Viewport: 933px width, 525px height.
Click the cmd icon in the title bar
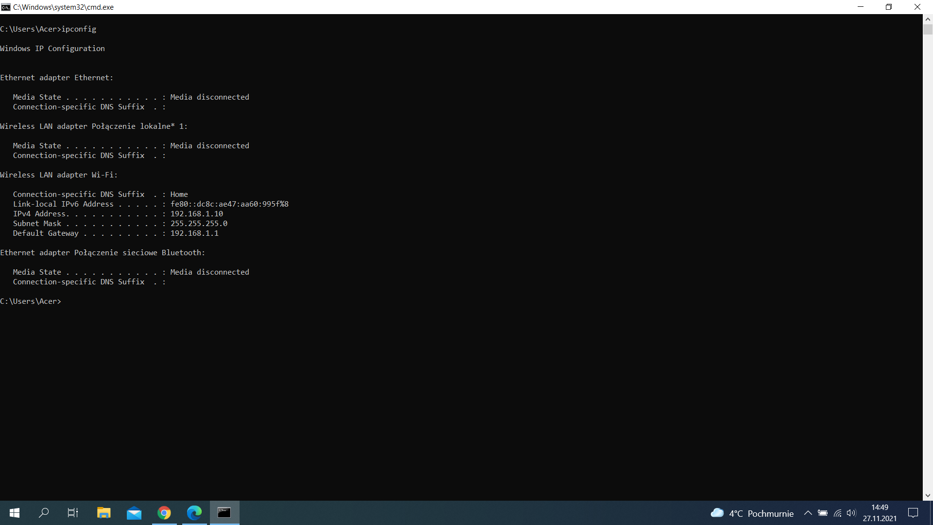(5, 7)
